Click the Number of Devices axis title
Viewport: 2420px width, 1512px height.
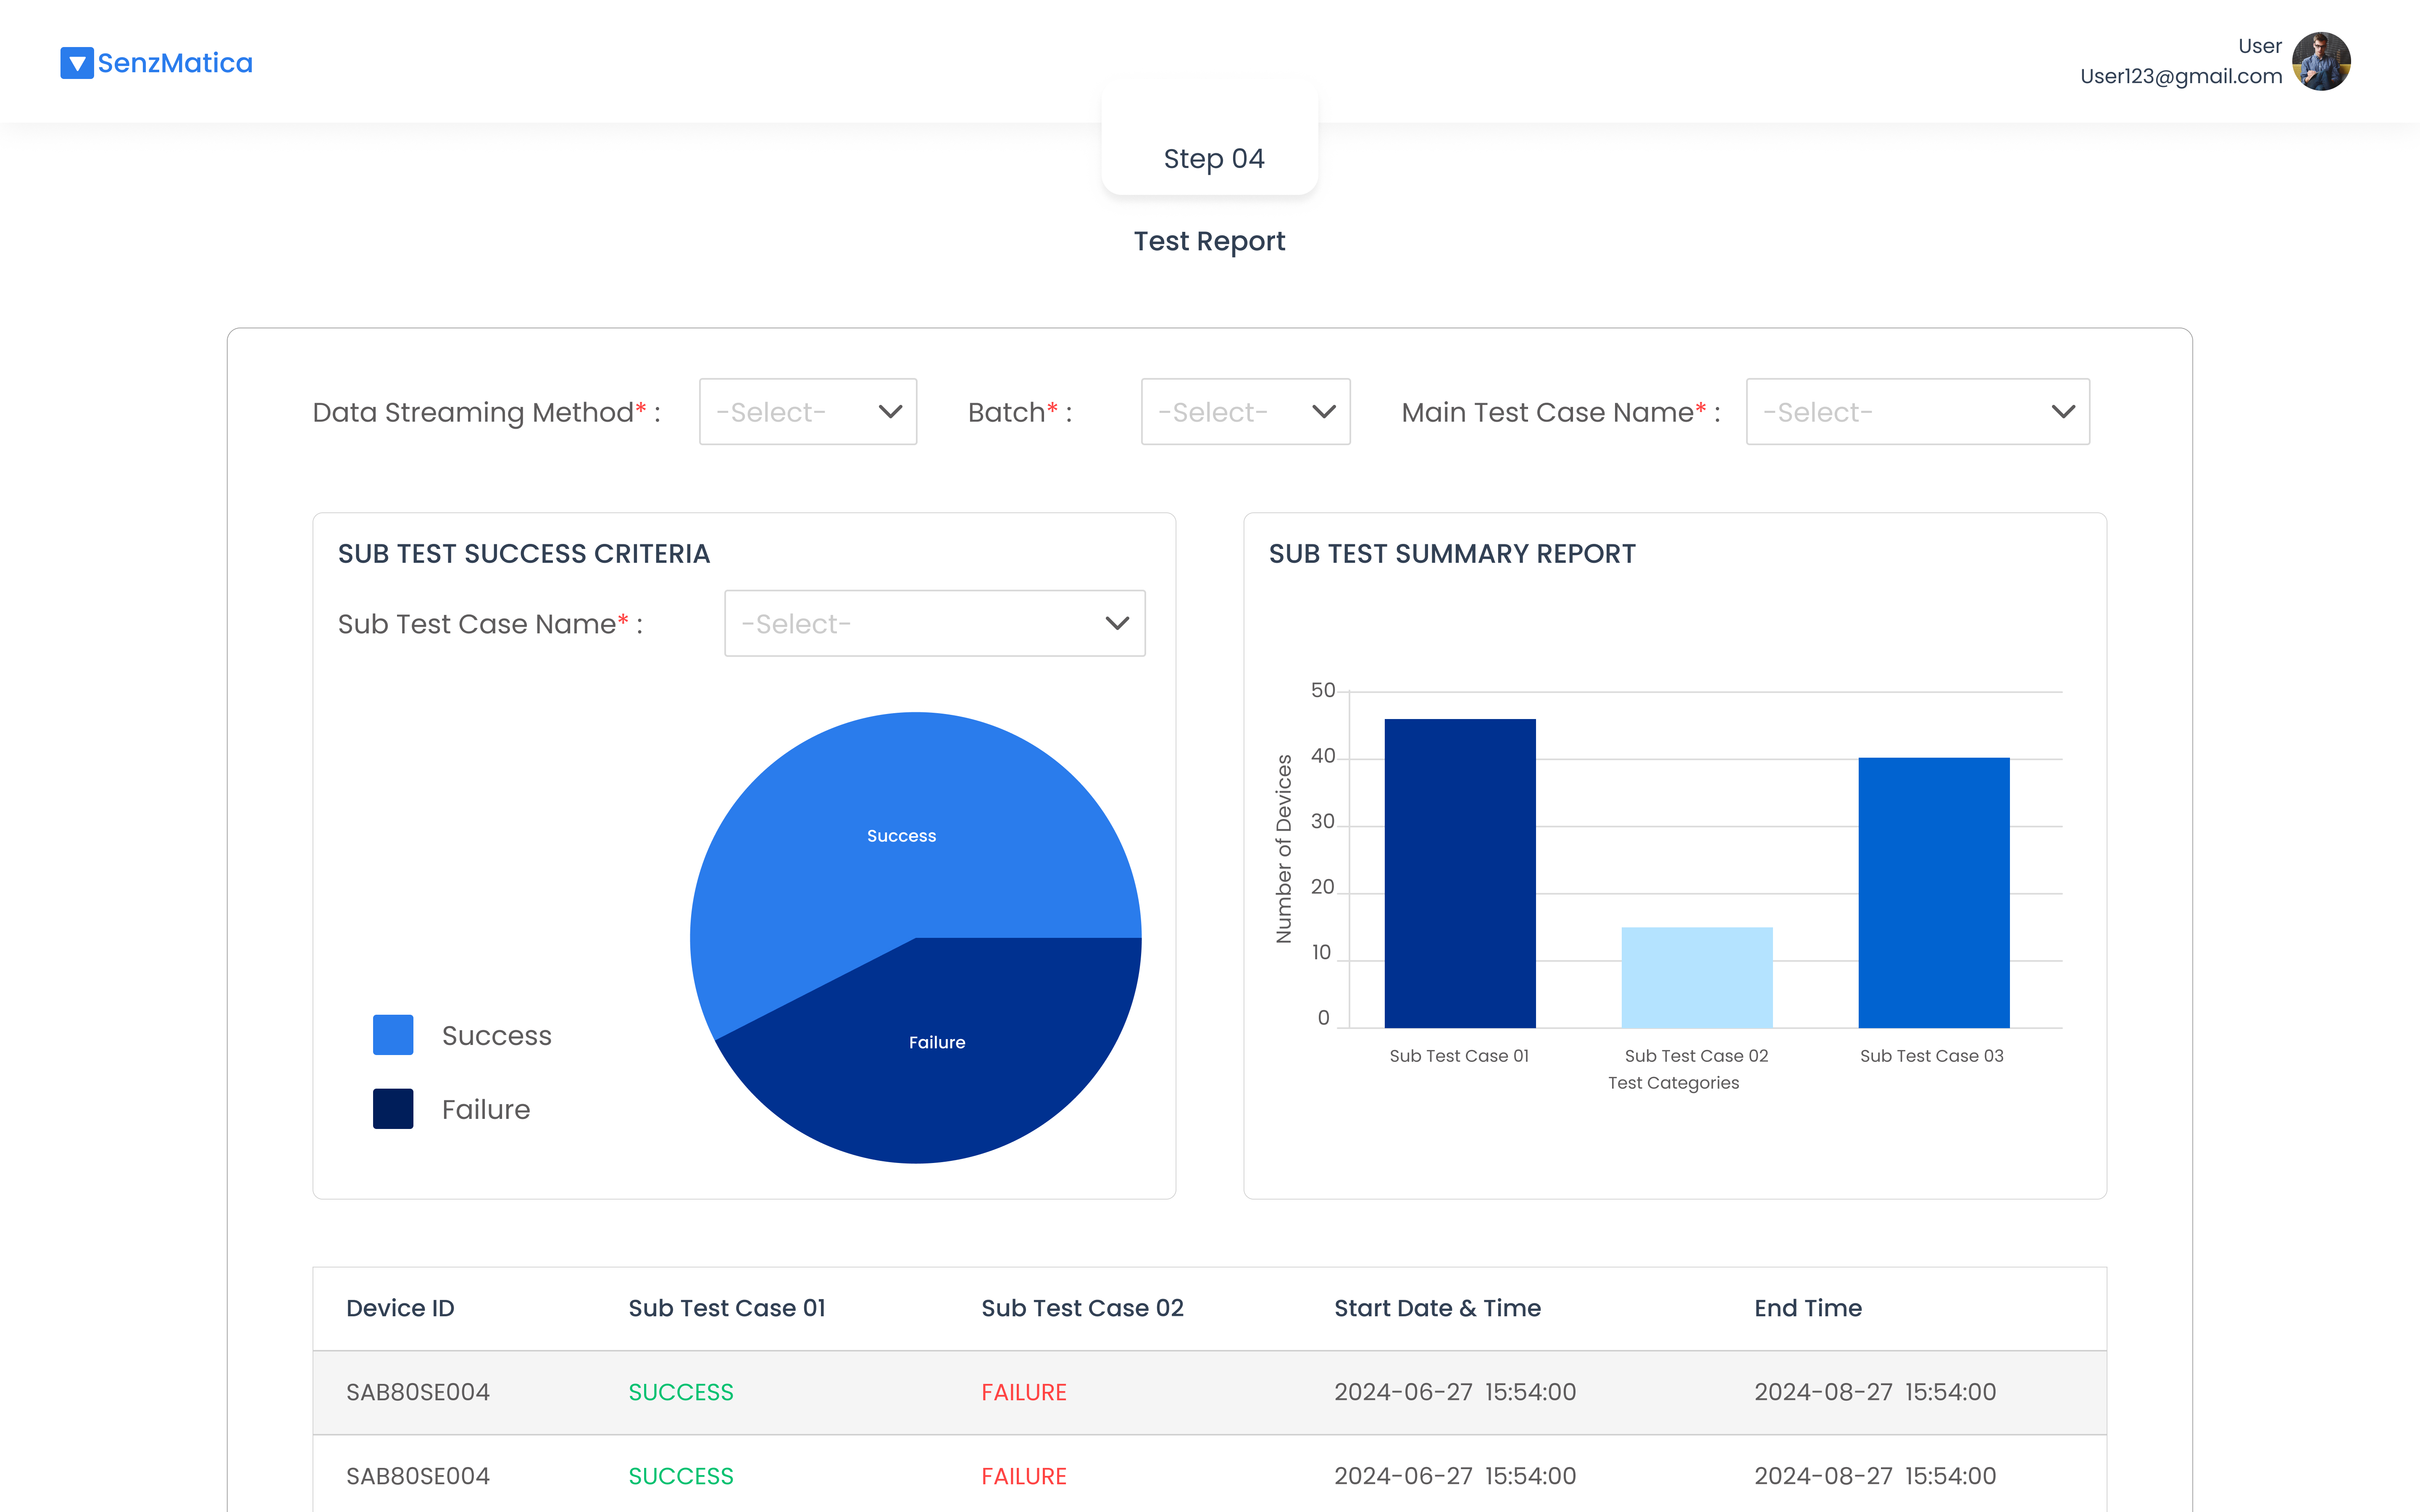tap(1284, 849)
